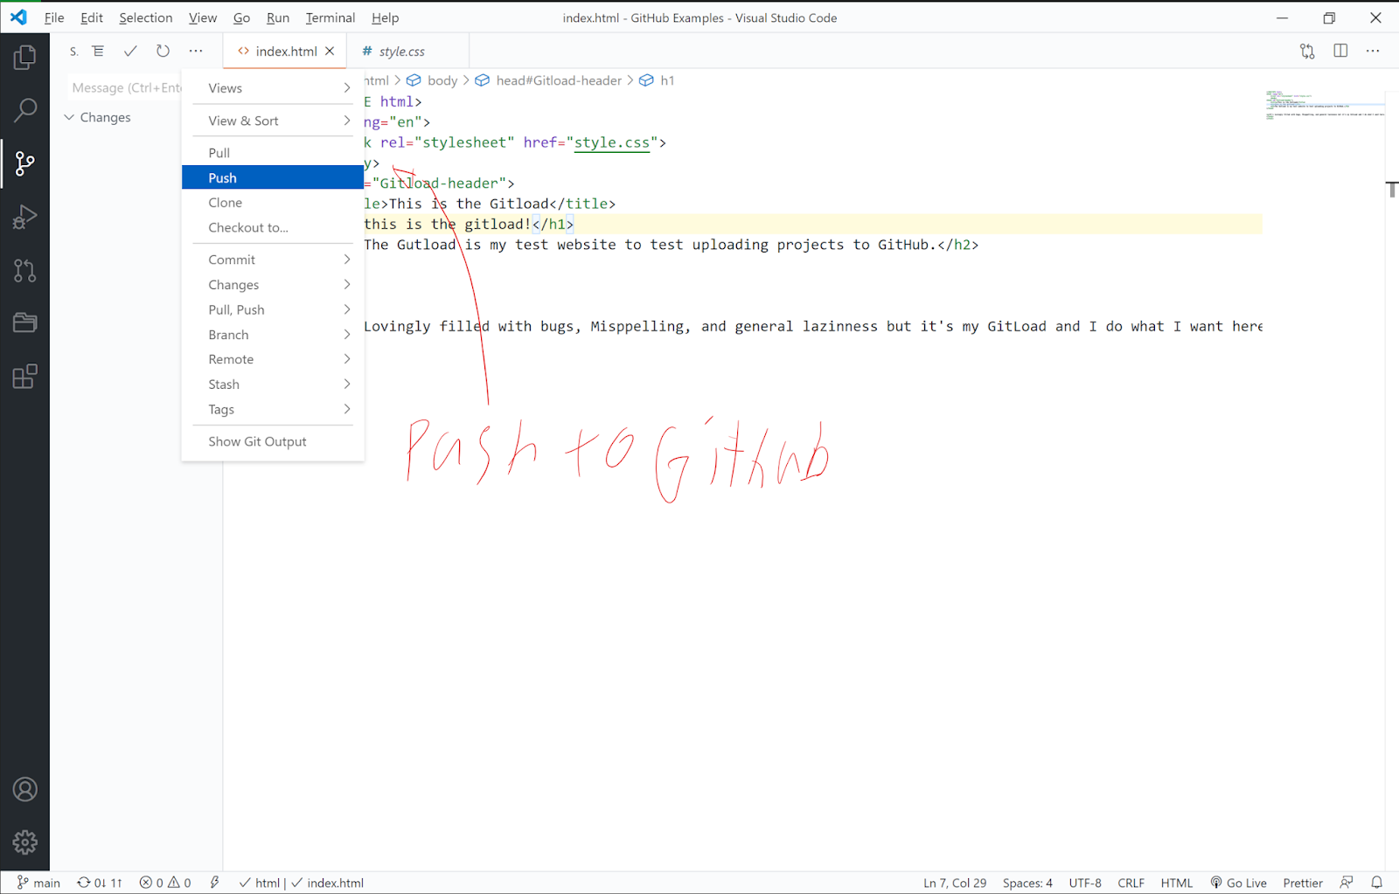Click the h1 breadcrumb
This screenshot has height=894, width=1399.
click(x=658, y=80)
